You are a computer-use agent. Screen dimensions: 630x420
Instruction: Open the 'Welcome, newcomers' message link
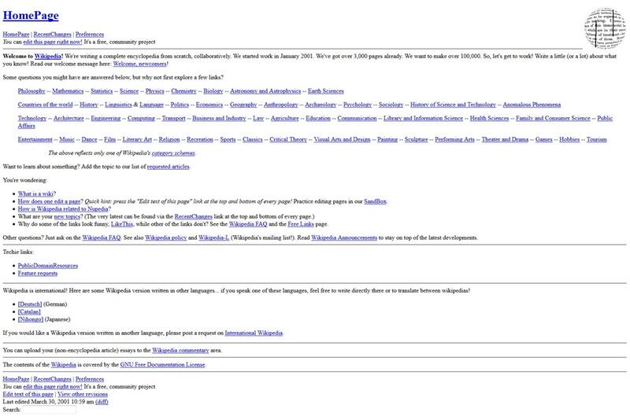tap(139, 64)
